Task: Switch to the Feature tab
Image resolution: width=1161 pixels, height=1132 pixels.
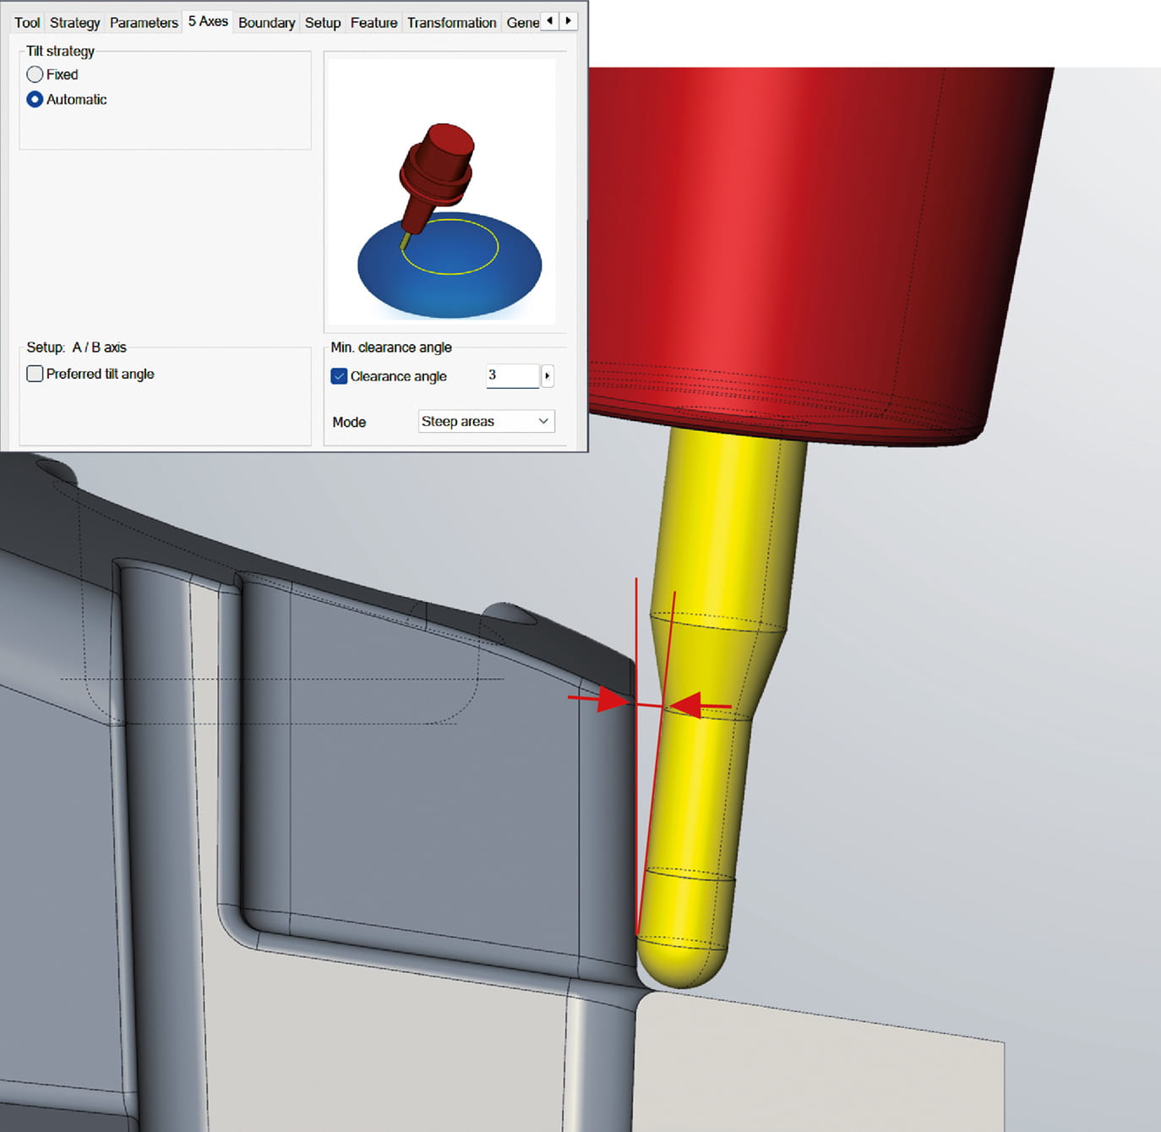Action: 373,23
